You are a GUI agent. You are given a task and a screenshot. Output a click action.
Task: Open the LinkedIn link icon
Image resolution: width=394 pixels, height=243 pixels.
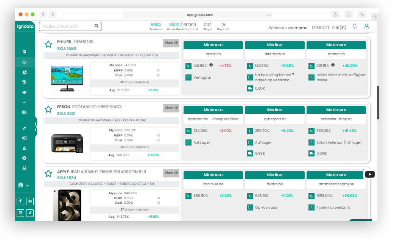30,201
